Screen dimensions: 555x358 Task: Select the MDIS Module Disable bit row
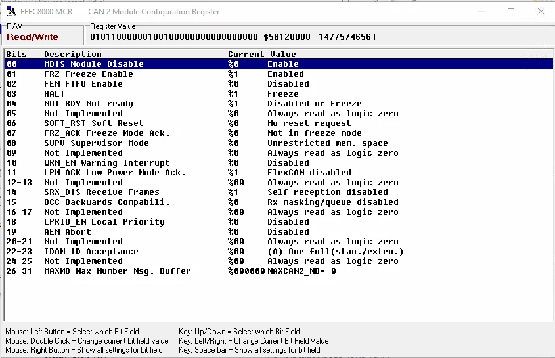tap(278, 64)
